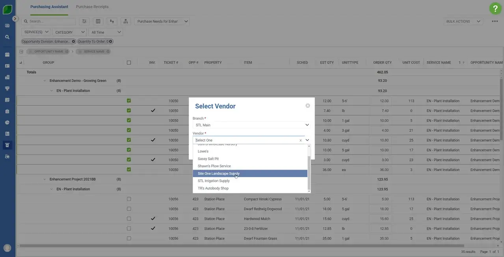
Task: Switch to the Purchase Receipts tab
Action: point(92,7)
